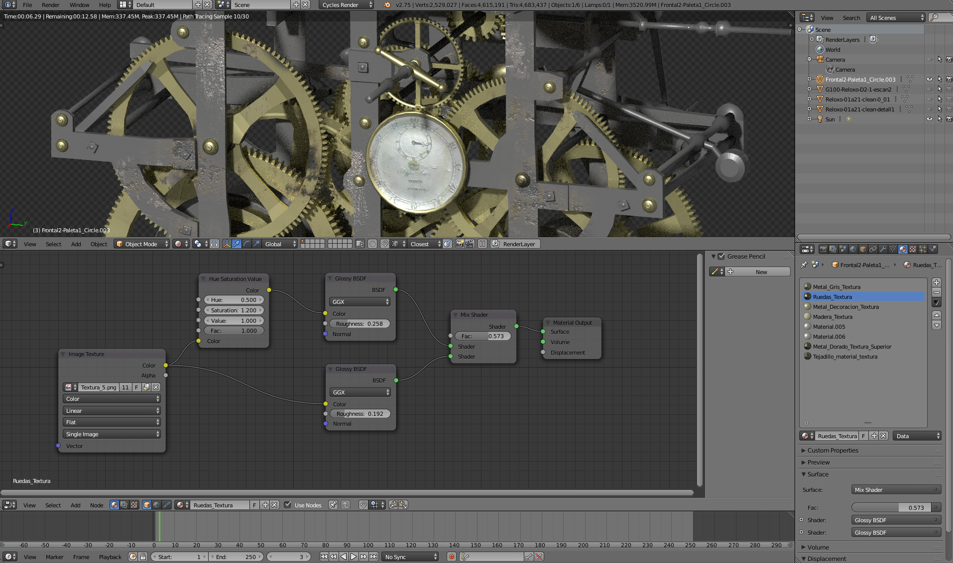Switch to World properties globe icon
This screenshot has width=953, height=563.
coord(853,249)
